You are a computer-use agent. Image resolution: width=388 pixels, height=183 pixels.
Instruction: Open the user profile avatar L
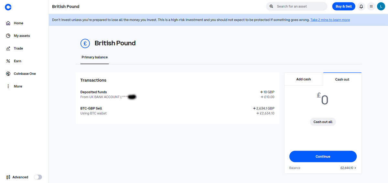tap(381, 6)
